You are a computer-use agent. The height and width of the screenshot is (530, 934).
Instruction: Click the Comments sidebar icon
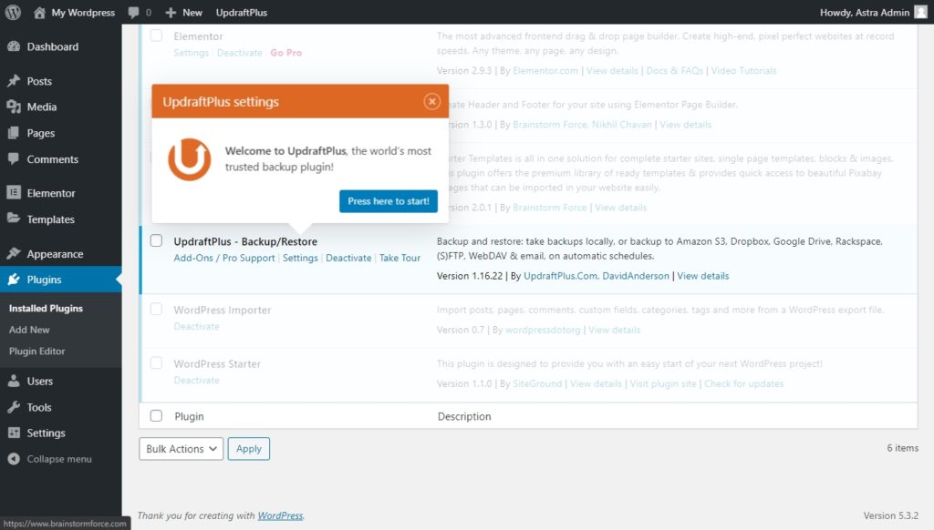tap(14, 158)
